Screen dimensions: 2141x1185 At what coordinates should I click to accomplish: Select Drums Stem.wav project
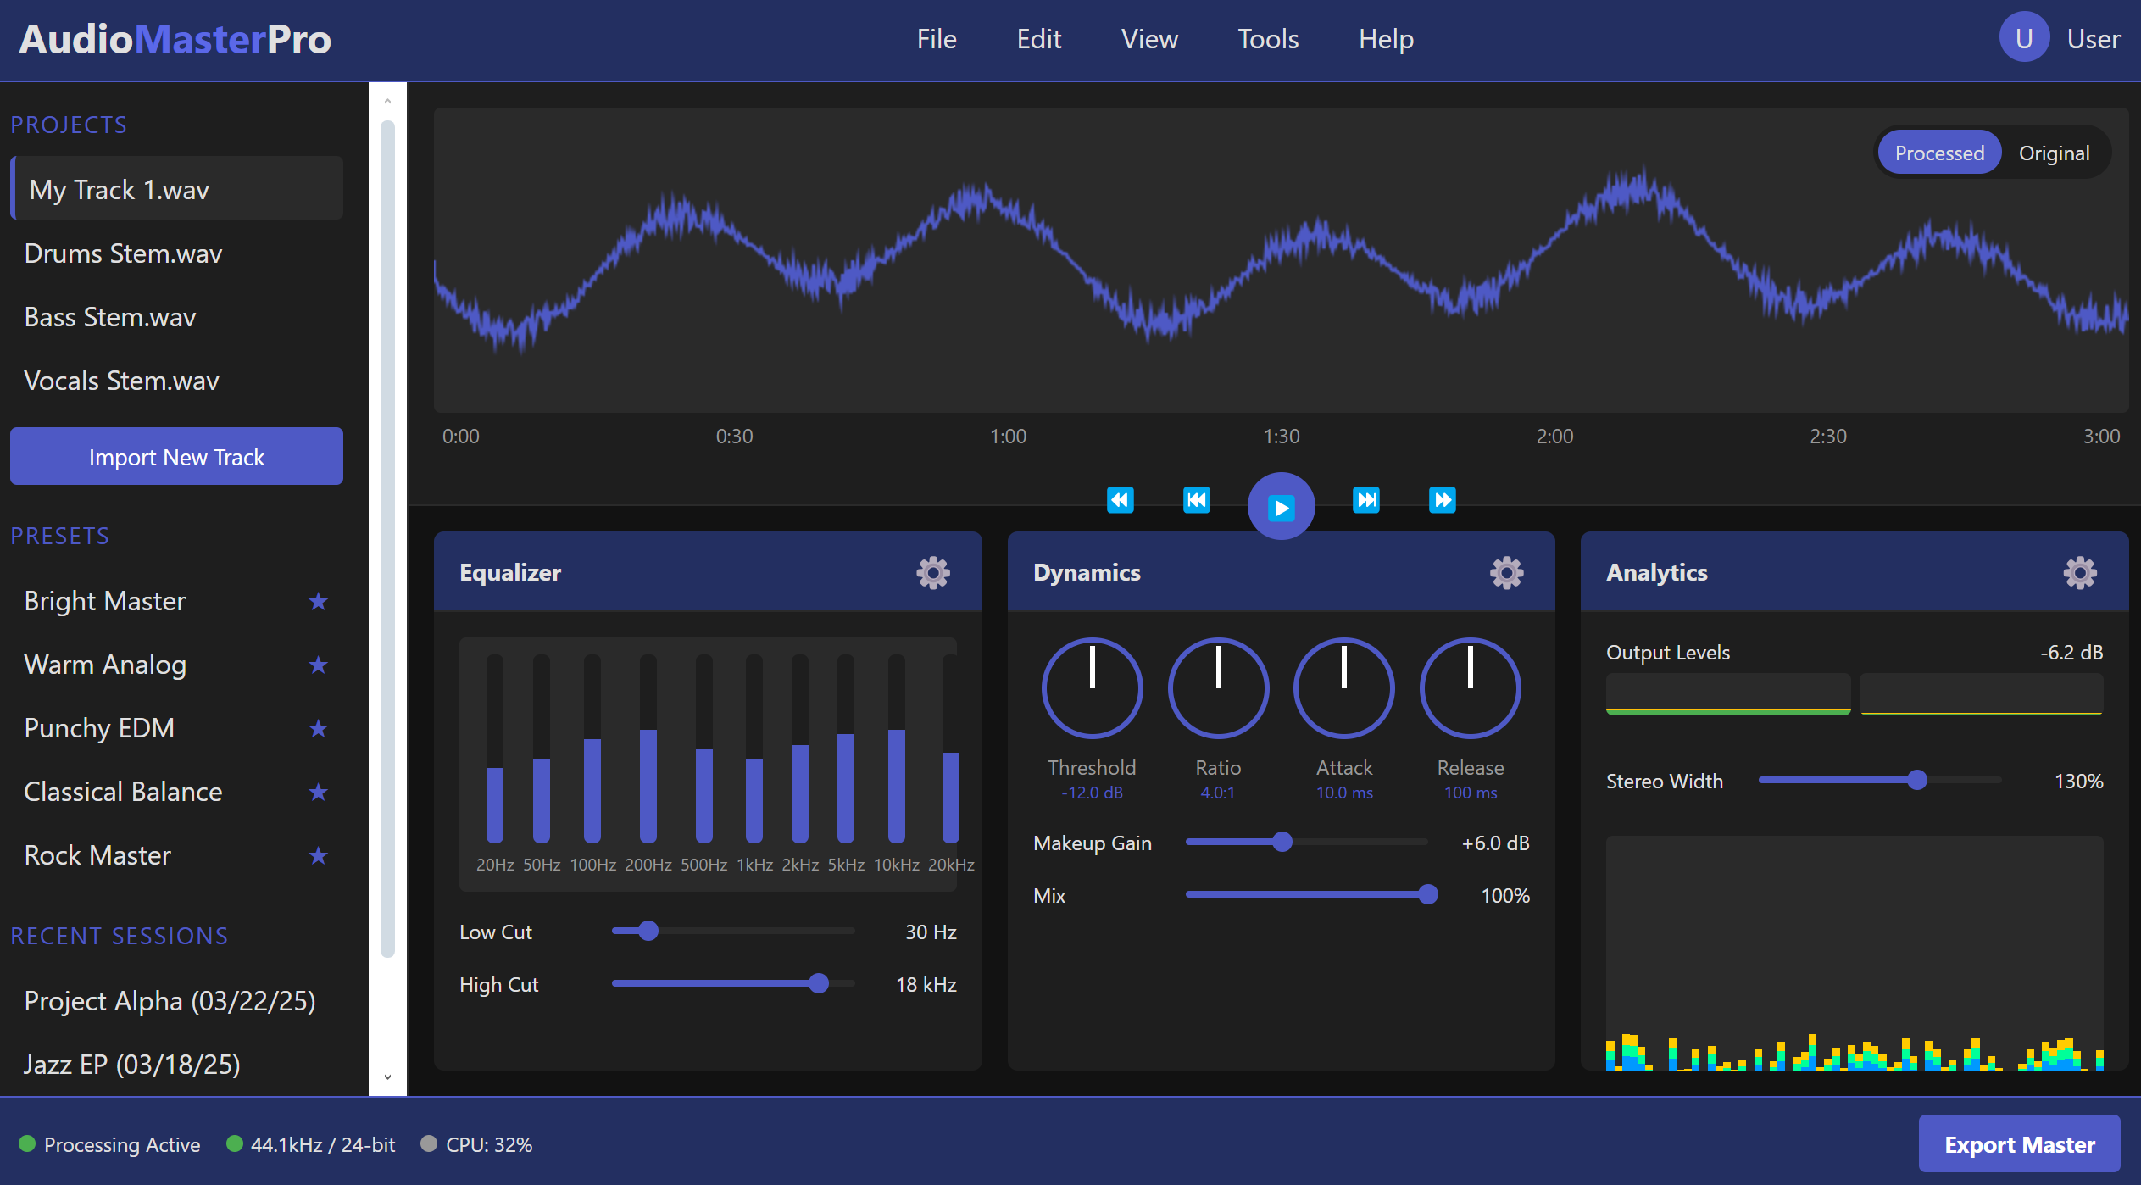pos(176,253)
